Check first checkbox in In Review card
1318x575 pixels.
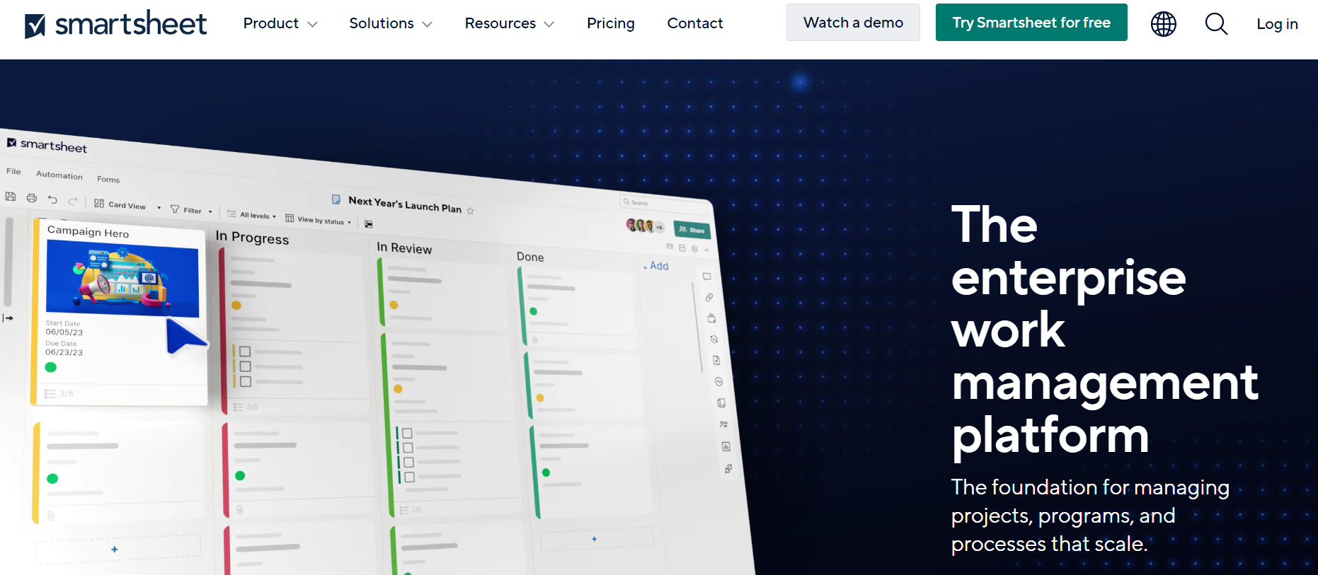coord(407,433)
